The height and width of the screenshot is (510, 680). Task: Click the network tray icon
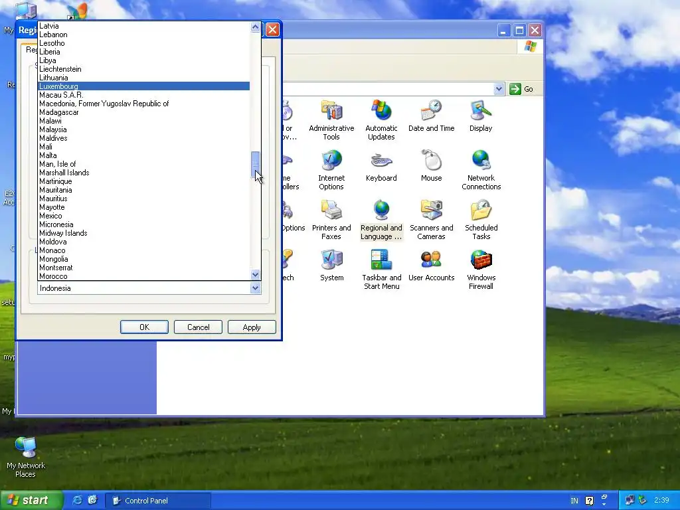(630, 501)
